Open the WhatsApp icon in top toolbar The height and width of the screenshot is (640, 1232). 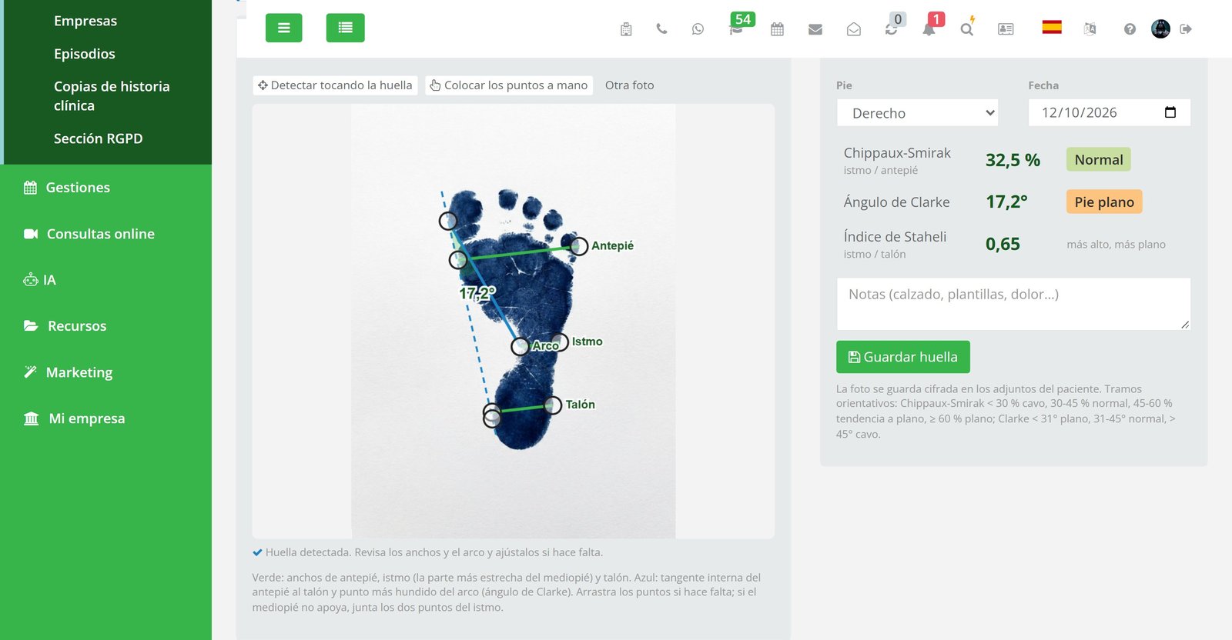click(698, 29)
